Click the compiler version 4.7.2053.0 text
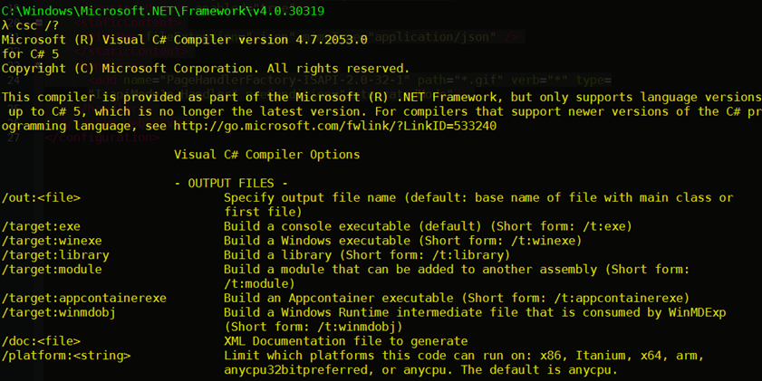Viewport: 762px width, 381px height. [x=332, y=40]
